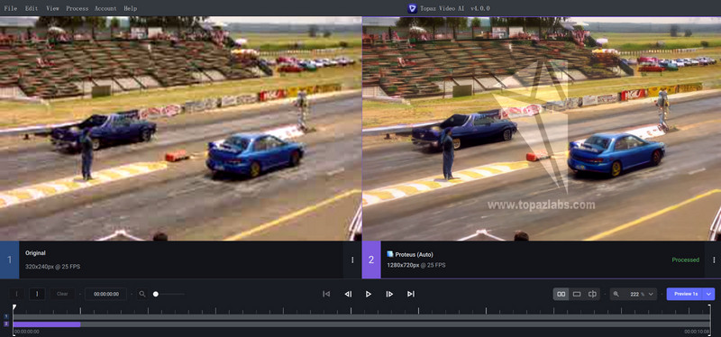The width and height of the screenshot is (721, 337).
Task: Jump to the first frame
Action: pos(326,294)
